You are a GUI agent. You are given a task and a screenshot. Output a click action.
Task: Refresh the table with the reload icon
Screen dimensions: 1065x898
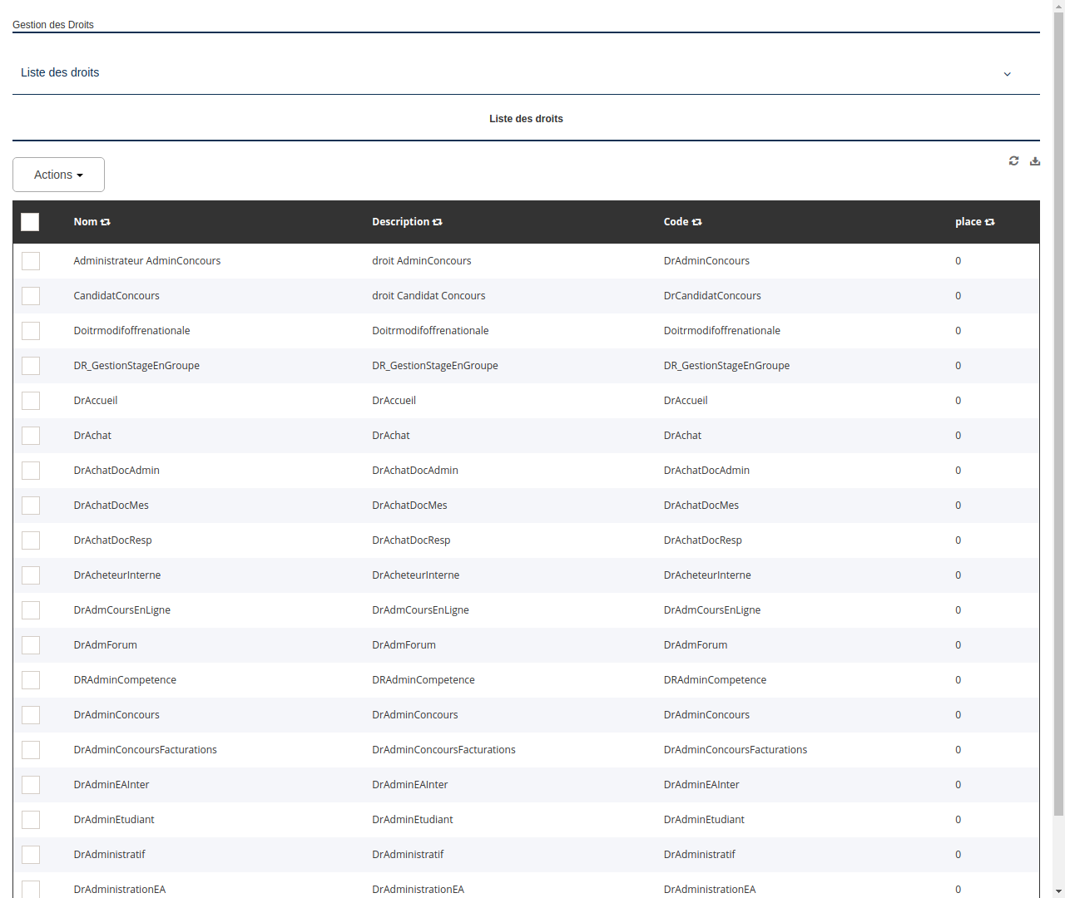pyautogui.click(x=1013, y=160)
